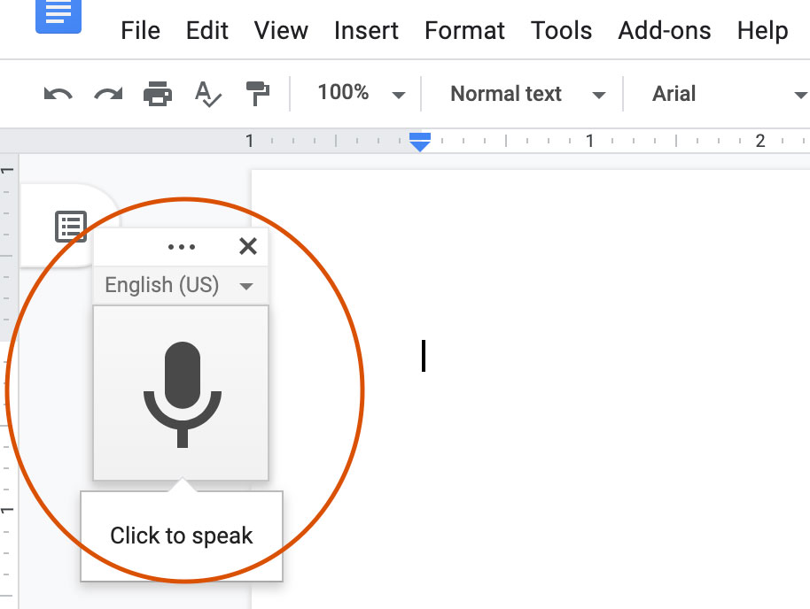Click the Undo arrow icon
Viewport: 810px width, 609px height.
pos(58,94)
